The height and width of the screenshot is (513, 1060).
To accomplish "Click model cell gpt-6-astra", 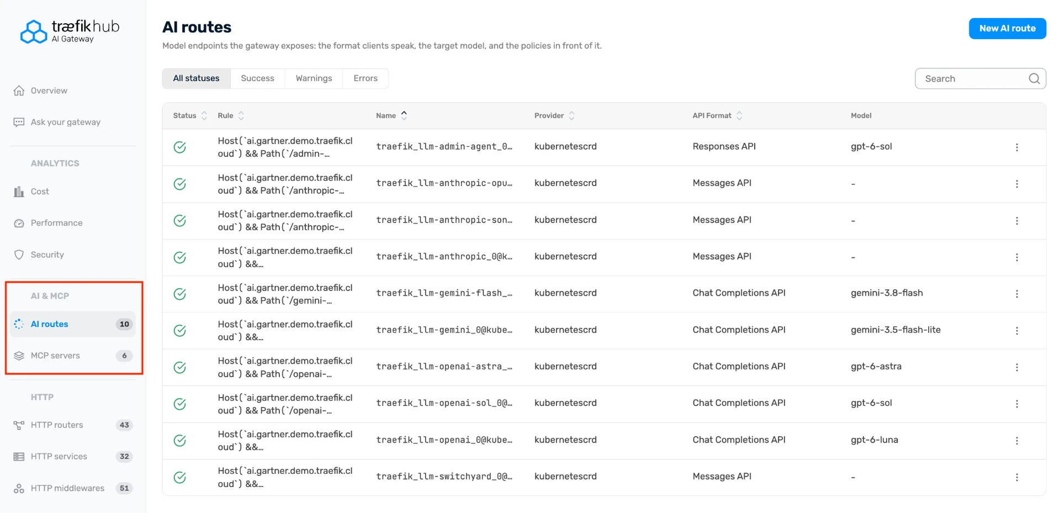I will (876, 366).
